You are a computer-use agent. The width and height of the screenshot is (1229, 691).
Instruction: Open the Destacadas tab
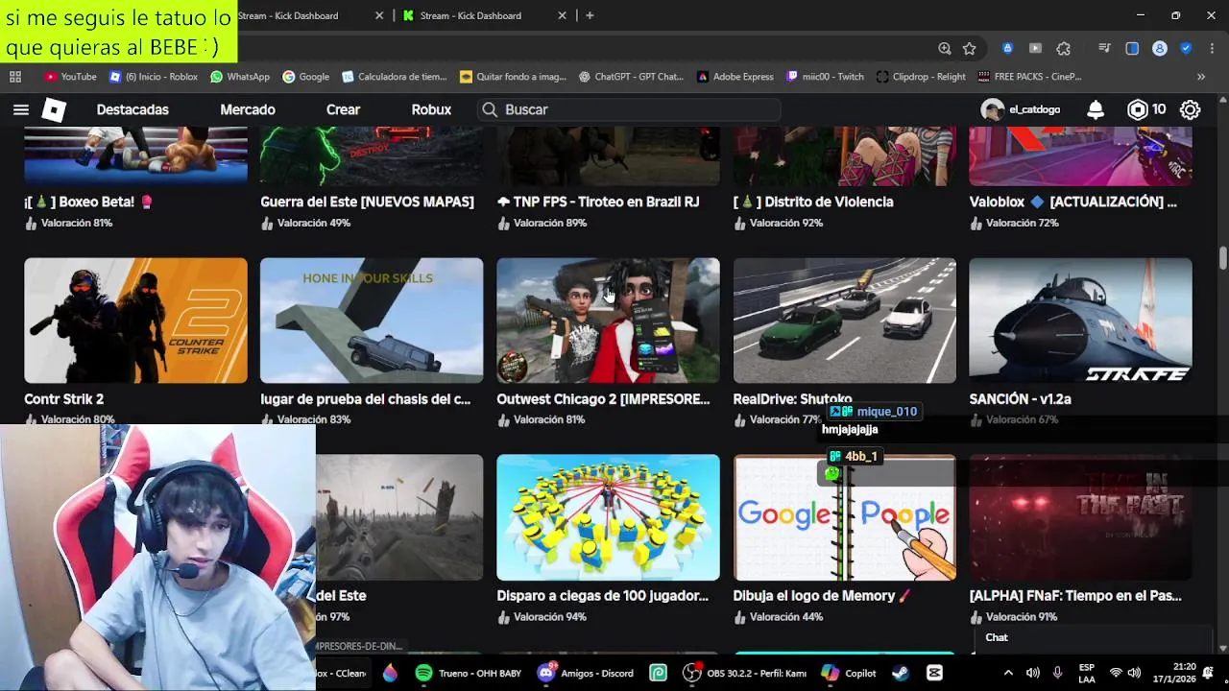tap(133, 109)
